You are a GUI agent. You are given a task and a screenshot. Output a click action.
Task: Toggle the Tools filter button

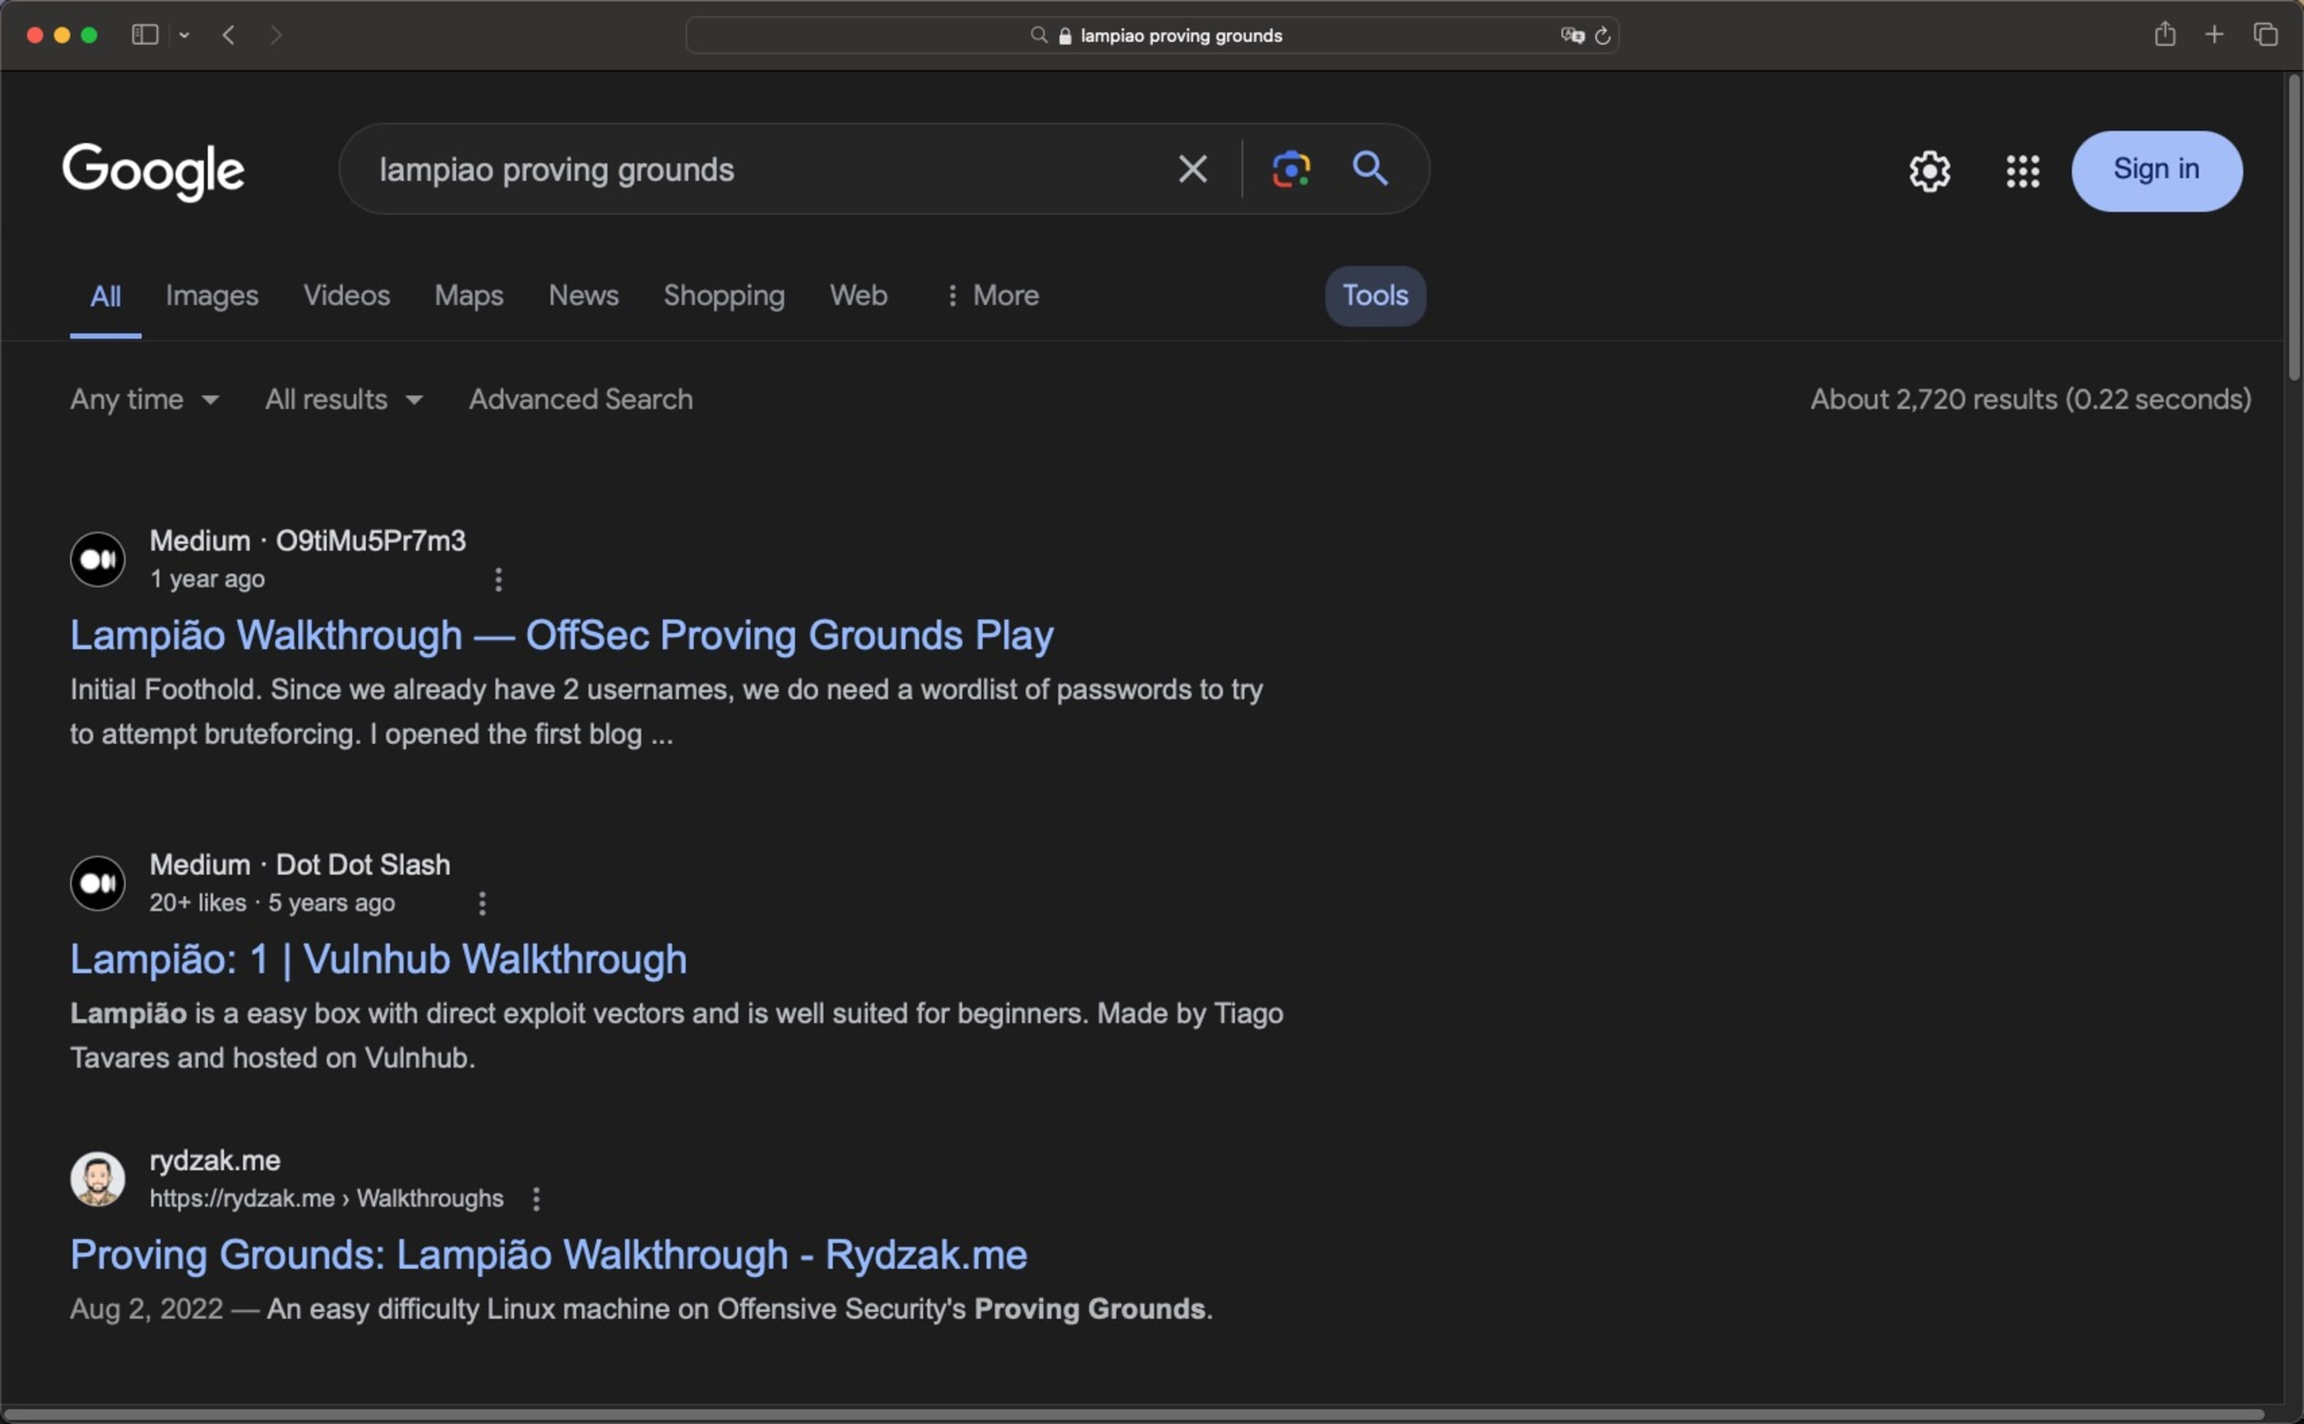tap(1374, 295)
